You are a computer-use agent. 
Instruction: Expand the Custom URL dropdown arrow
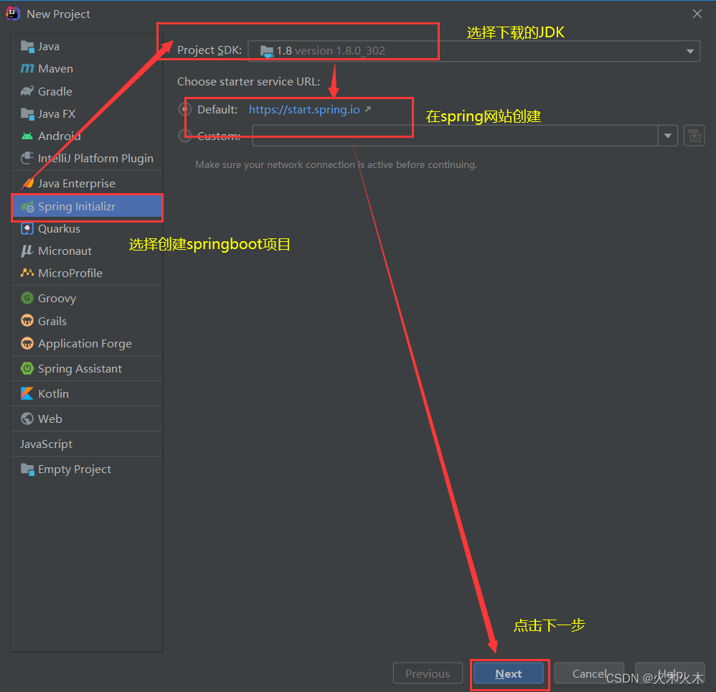tap(668, 136)
